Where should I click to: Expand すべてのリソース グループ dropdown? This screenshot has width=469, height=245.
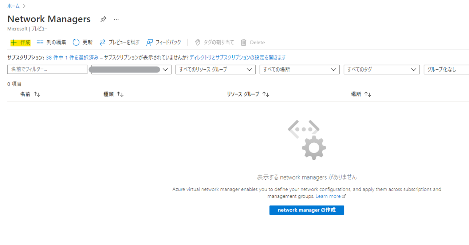click(x=215, y=70)
